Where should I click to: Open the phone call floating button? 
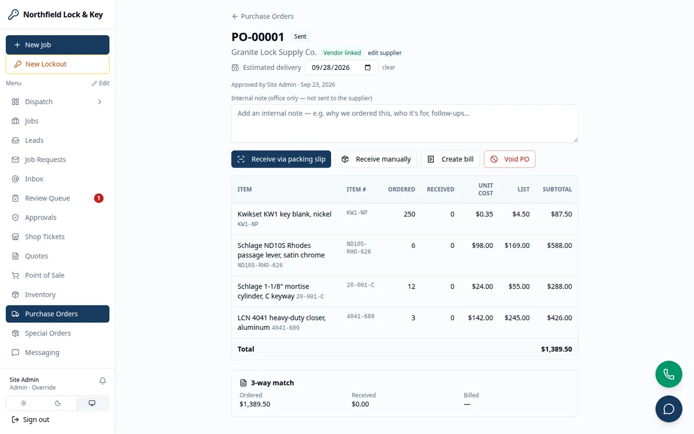(669, 374)
